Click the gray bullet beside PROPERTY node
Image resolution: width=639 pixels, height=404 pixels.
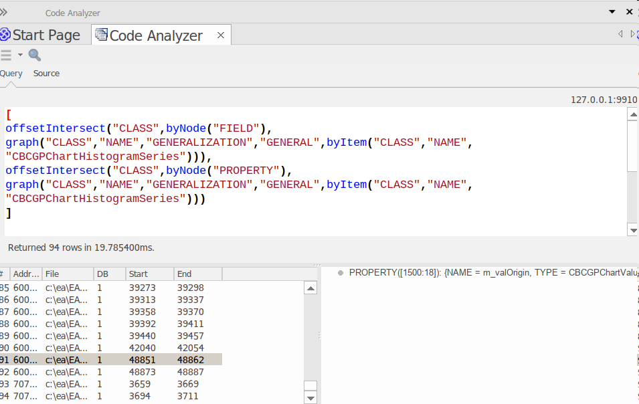click(341, 273)
